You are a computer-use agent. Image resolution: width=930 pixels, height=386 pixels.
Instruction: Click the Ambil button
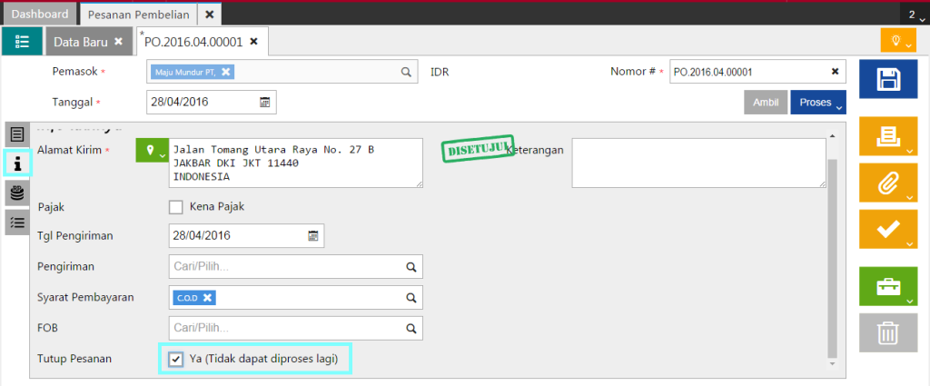[x=766, y=103]
